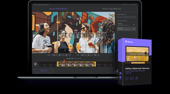170x94 pixels.
Task: Click the Replace File button
Action: click(44, 71)
